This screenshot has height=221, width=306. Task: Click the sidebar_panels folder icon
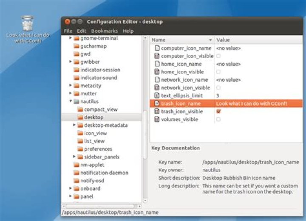80,157
